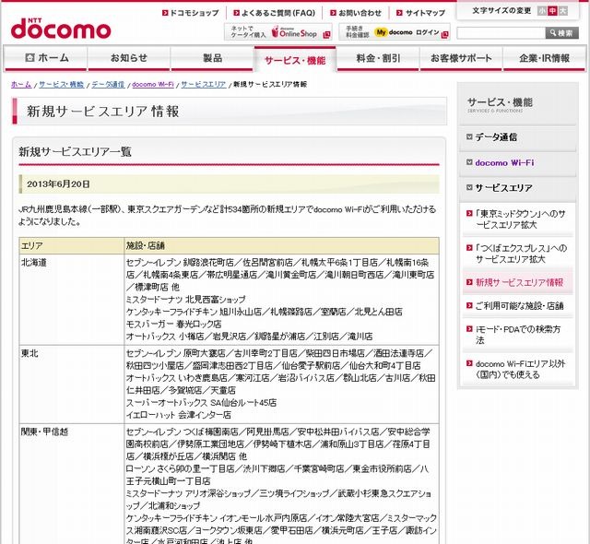Image resolution: width=590 pixels, height=544 pixels.
Task: Click the expand icon beside サービスエリア sidebar
Action: click(469, 187)
